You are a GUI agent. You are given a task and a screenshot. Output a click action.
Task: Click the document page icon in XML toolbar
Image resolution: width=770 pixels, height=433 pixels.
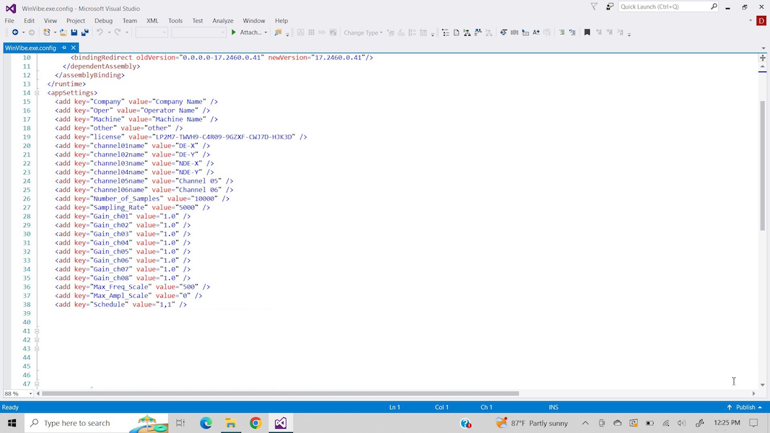click(x=456, y=32)
